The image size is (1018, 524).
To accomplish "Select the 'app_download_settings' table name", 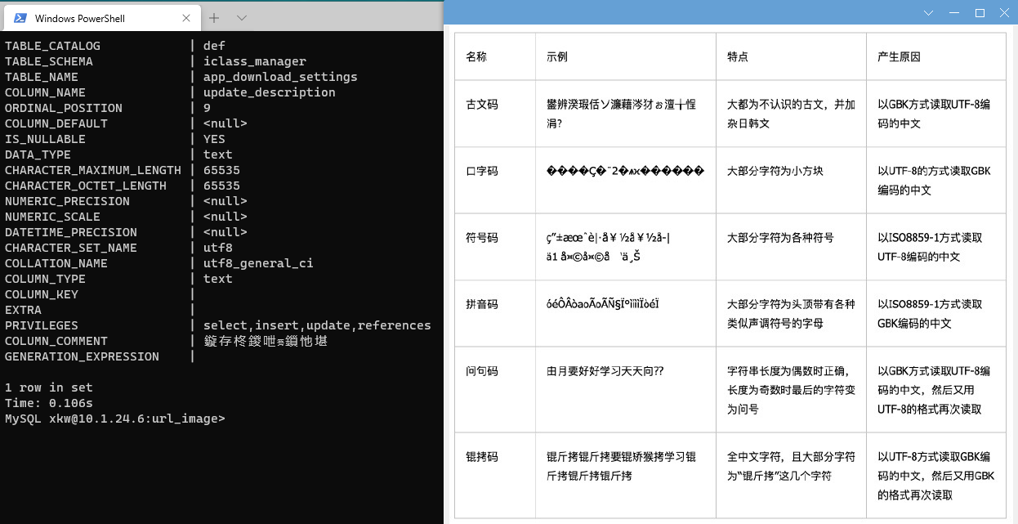I will 280,77.
